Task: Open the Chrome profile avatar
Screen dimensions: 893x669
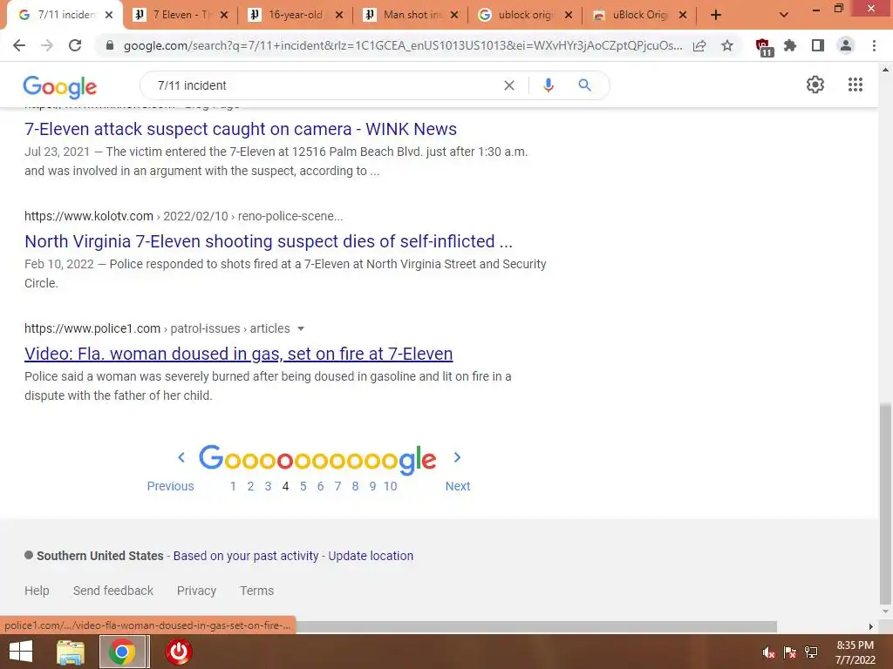Action: [846, 45]
